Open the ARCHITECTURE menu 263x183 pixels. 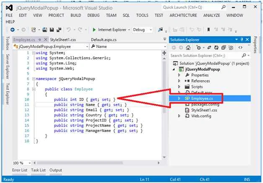tap(183, 15)
